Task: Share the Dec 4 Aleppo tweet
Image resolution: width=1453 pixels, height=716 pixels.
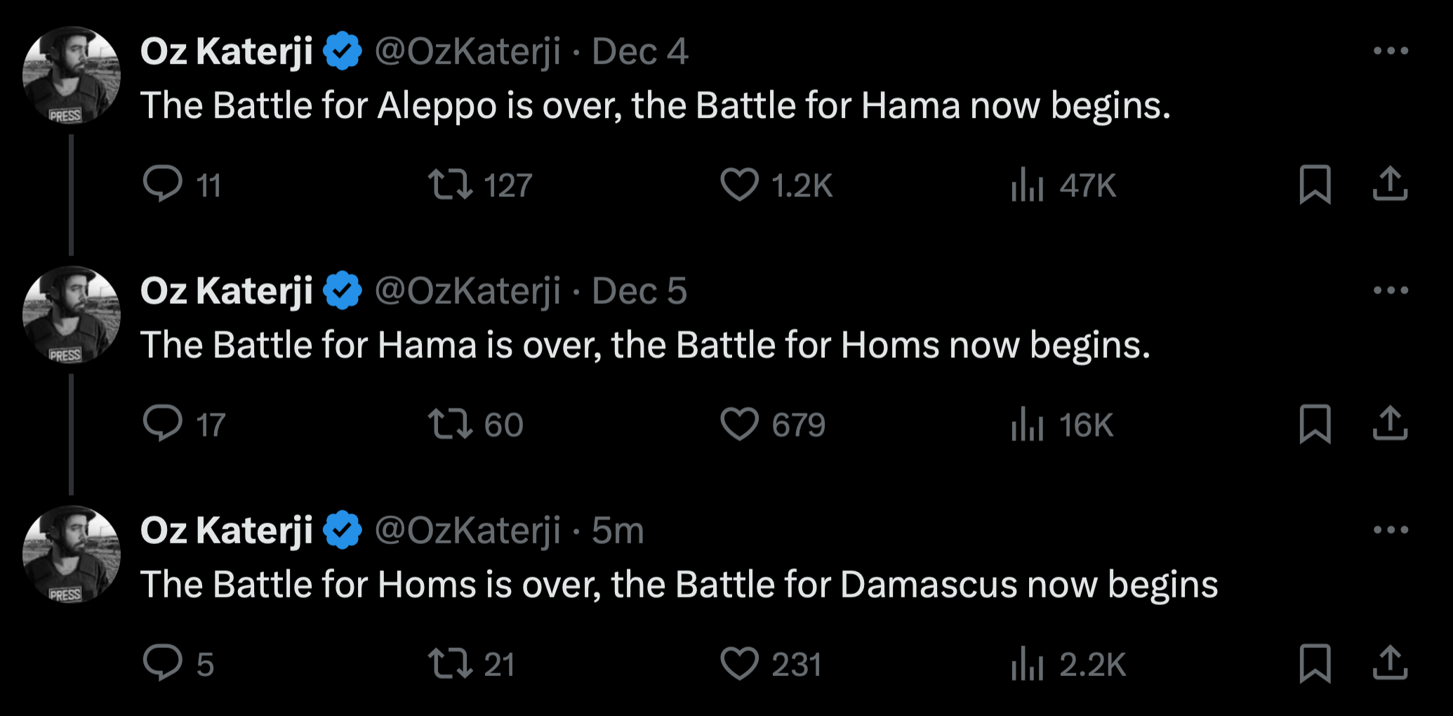Action: point(1390,185)
